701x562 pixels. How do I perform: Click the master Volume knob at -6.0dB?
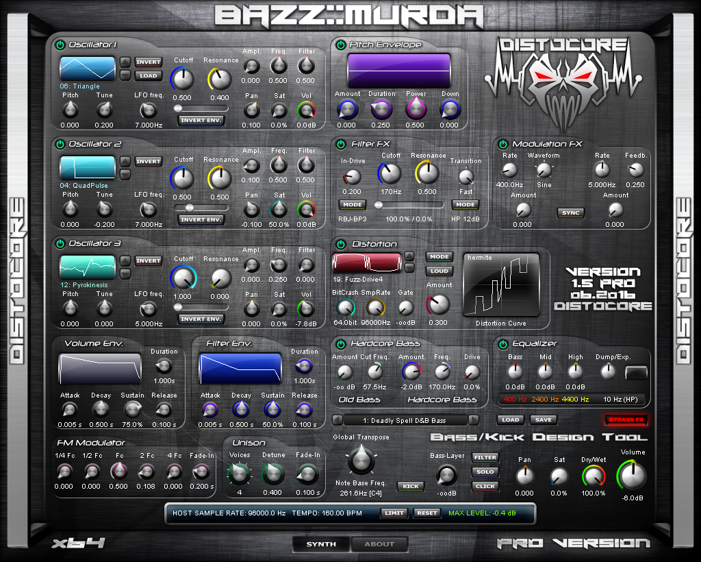click(632, 476)
